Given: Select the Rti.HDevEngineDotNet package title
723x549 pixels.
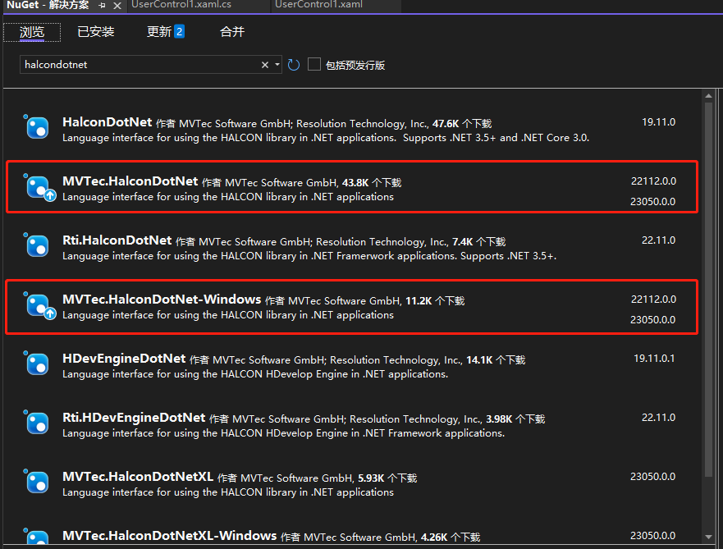Looking at the screenshot, I should (134, 417).
